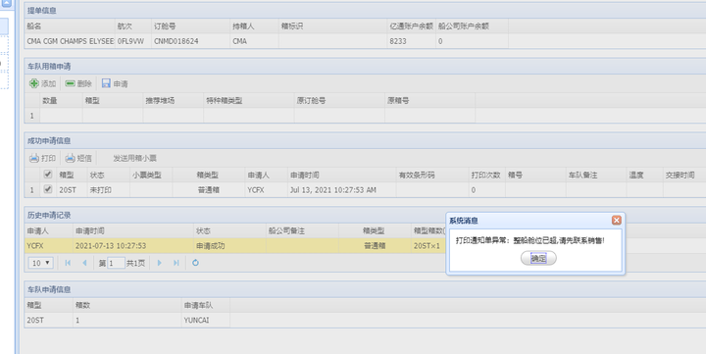706x354 pixels.
Task: Go to last page in pager
Action: tap(176, 263)
